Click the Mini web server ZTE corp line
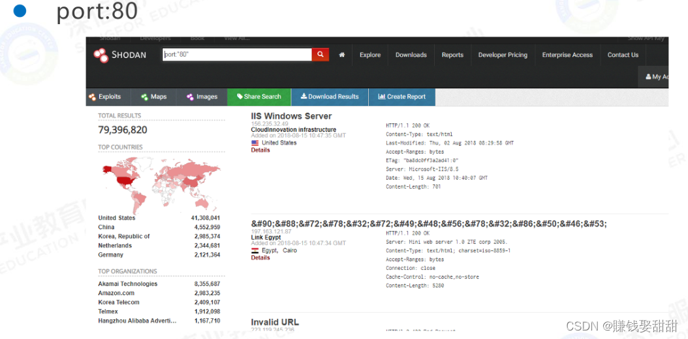This screenshot has width=688, height=339. (446, 242)
